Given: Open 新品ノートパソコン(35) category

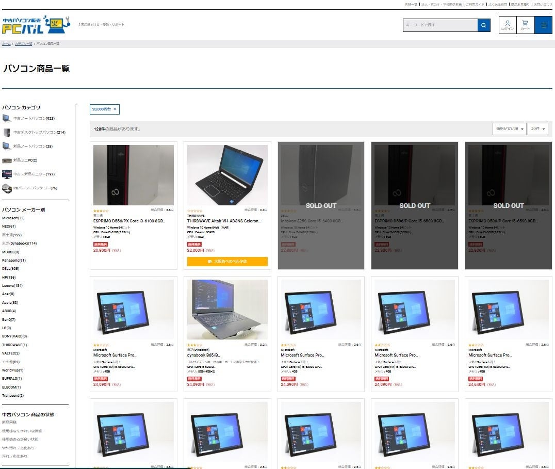Looking at the screenshot, I should click(33, 146).
